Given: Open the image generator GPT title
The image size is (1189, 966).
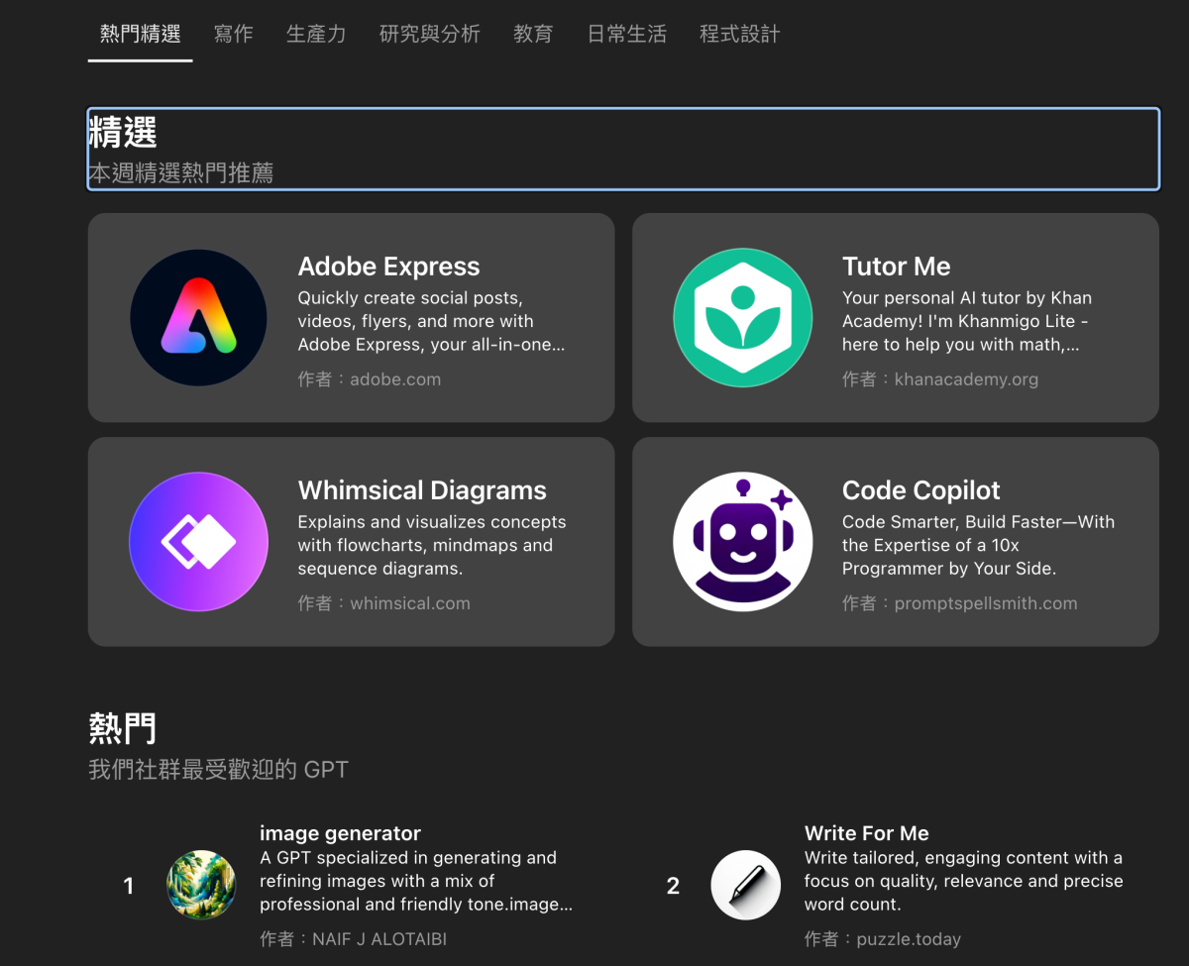Looking at the screenshot, I should point(340,833).
